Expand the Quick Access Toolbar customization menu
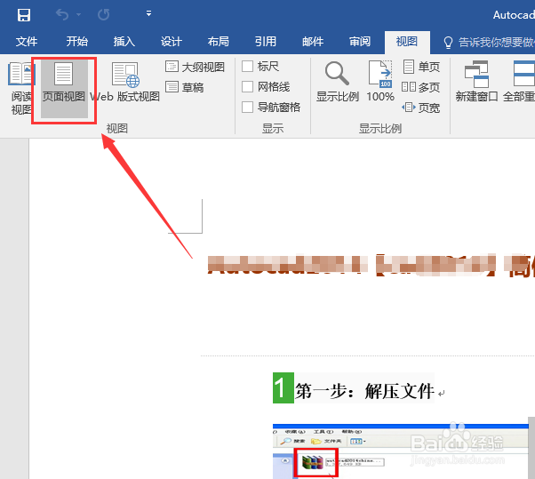This screenshot has height=479, width=535. 148,13
